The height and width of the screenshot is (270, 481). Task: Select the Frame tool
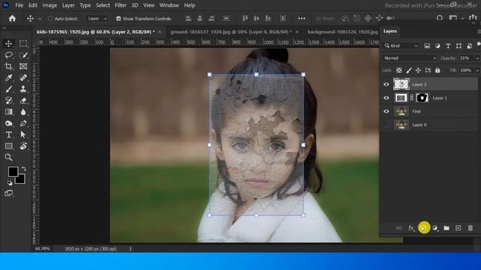point(23,67)
